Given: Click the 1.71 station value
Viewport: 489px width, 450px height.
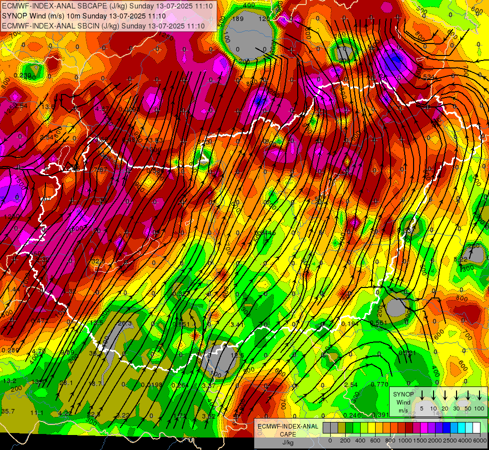Looking at the screenshot, I should [180, 415].
